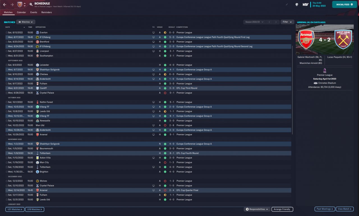359x216 pixels.
Task: Click the match list vertical scrollbar
Action: [292, 90]
